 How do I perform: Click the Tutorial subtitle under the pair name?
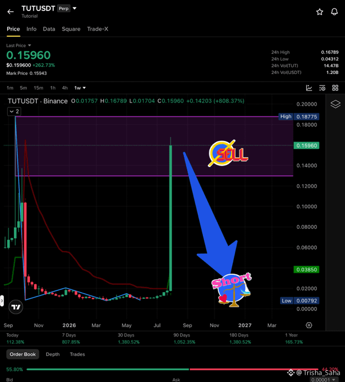click(29, 16)
